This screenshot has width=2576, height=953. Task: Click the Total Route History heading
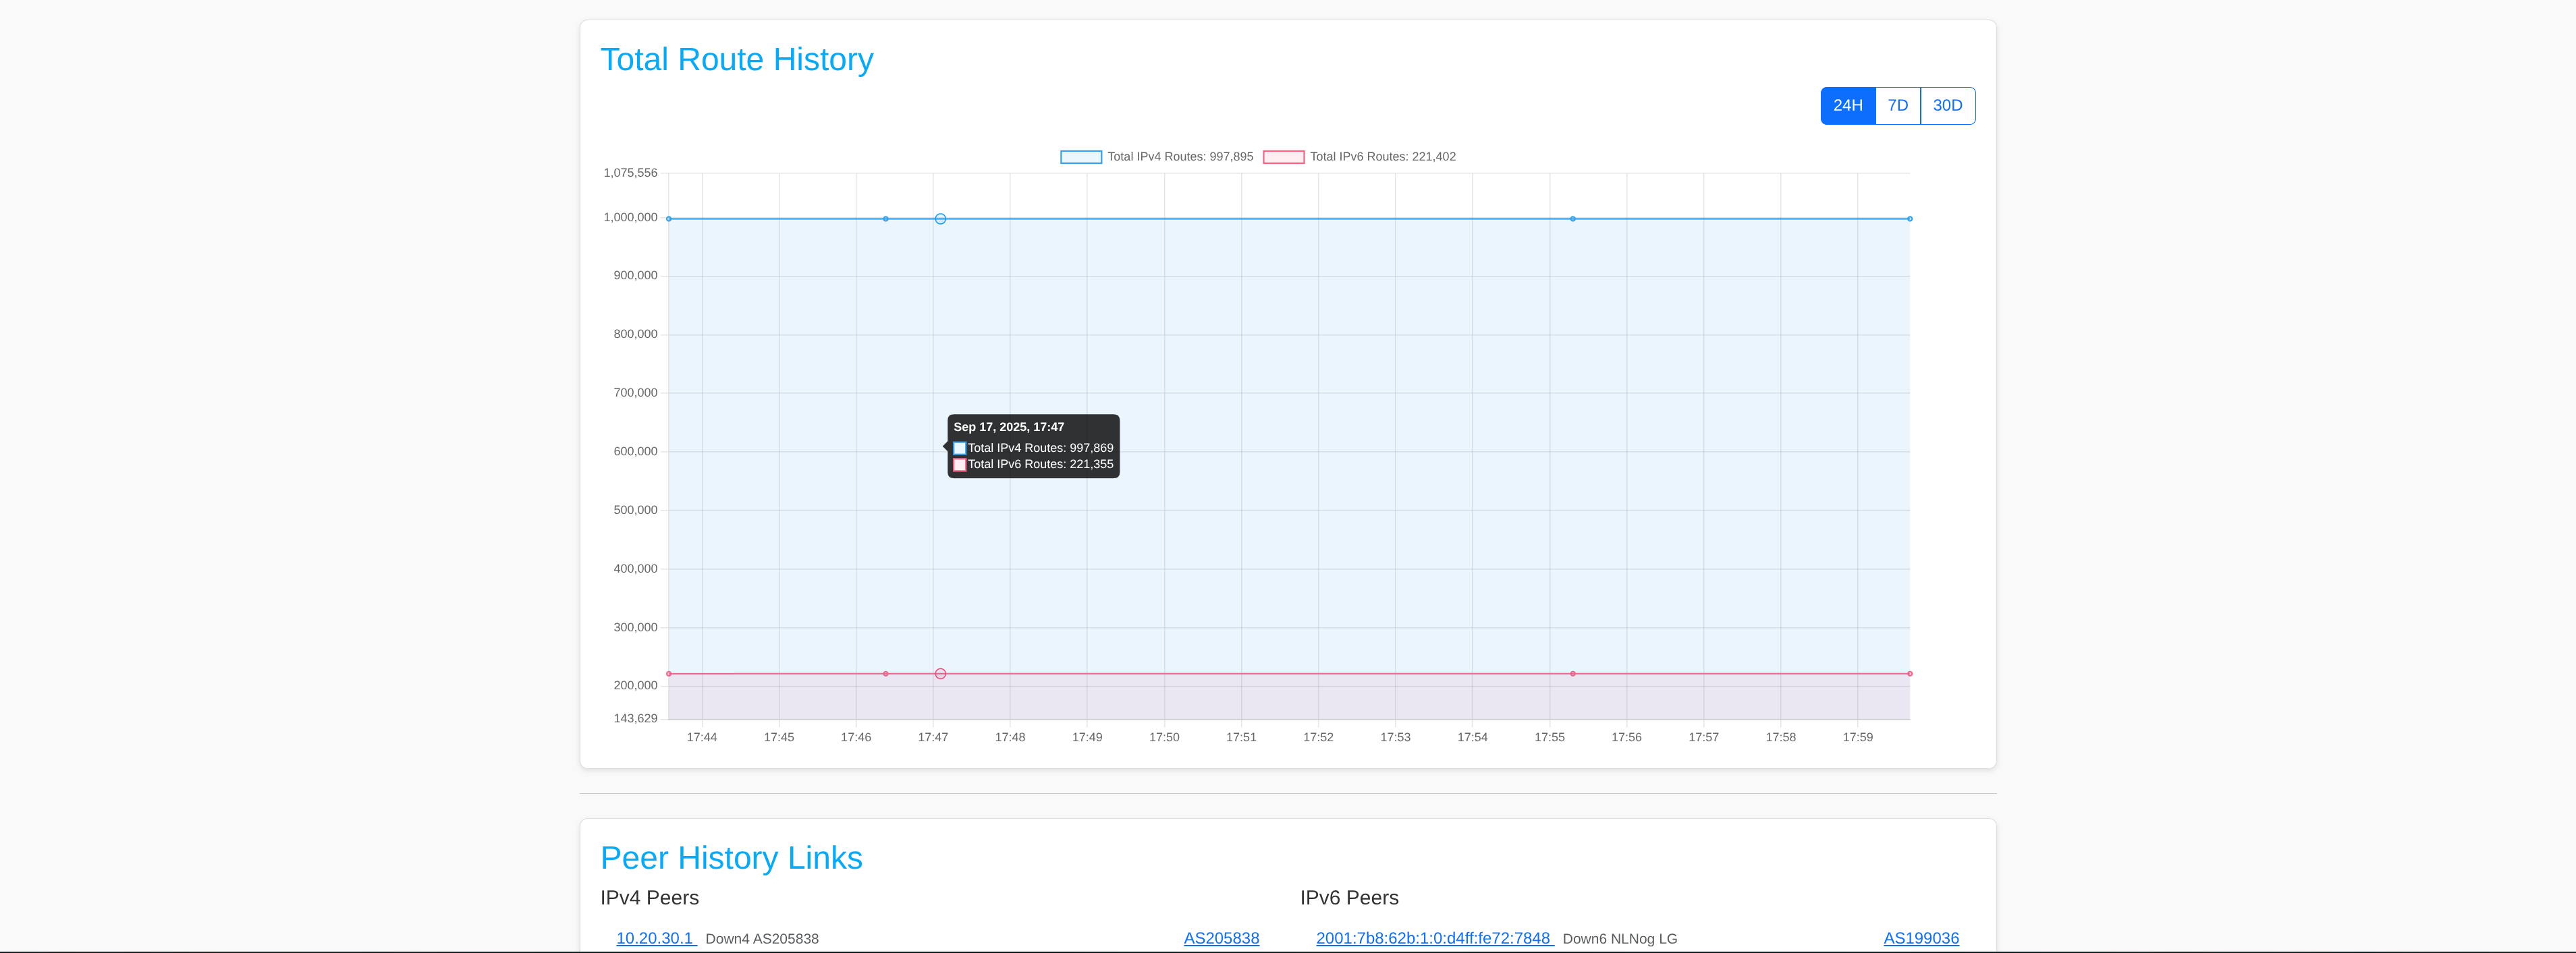736,60
